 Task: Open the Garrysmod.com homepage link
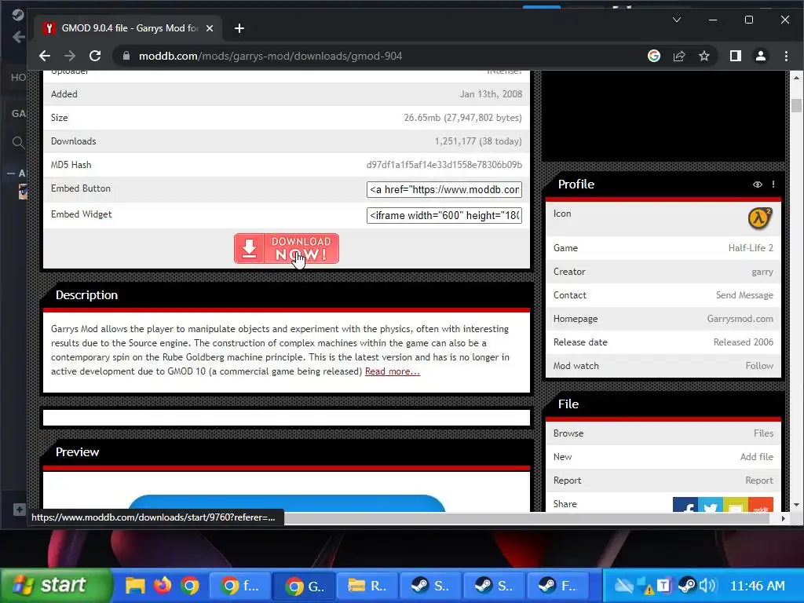[740, 319]
